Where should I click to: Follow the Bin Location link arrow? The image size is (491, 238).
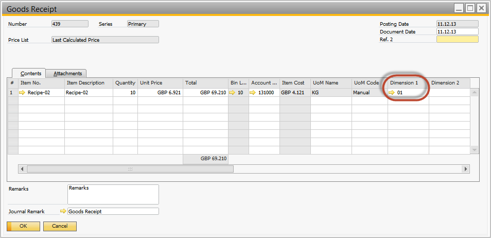pyautogui.click(x=232, y=93)
